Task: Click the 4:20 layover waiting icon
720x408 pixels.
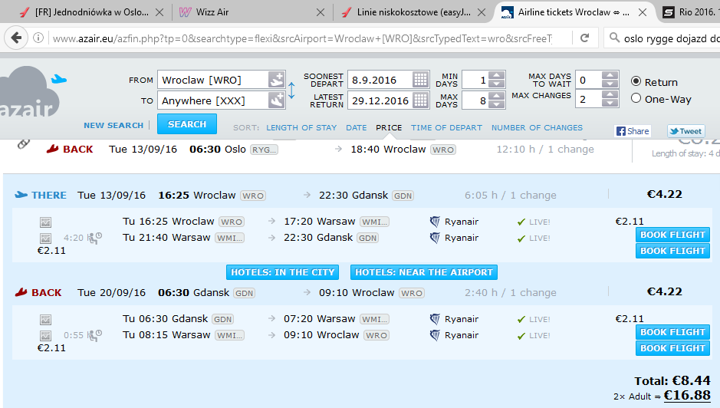Action: tap(94, 238)
